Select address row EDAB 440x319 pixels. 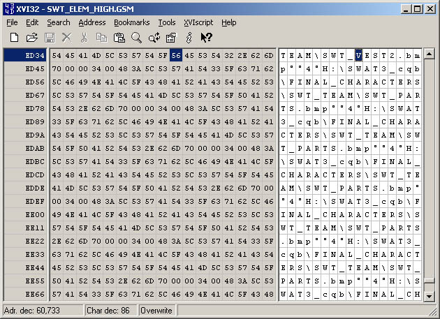(25, 148)
